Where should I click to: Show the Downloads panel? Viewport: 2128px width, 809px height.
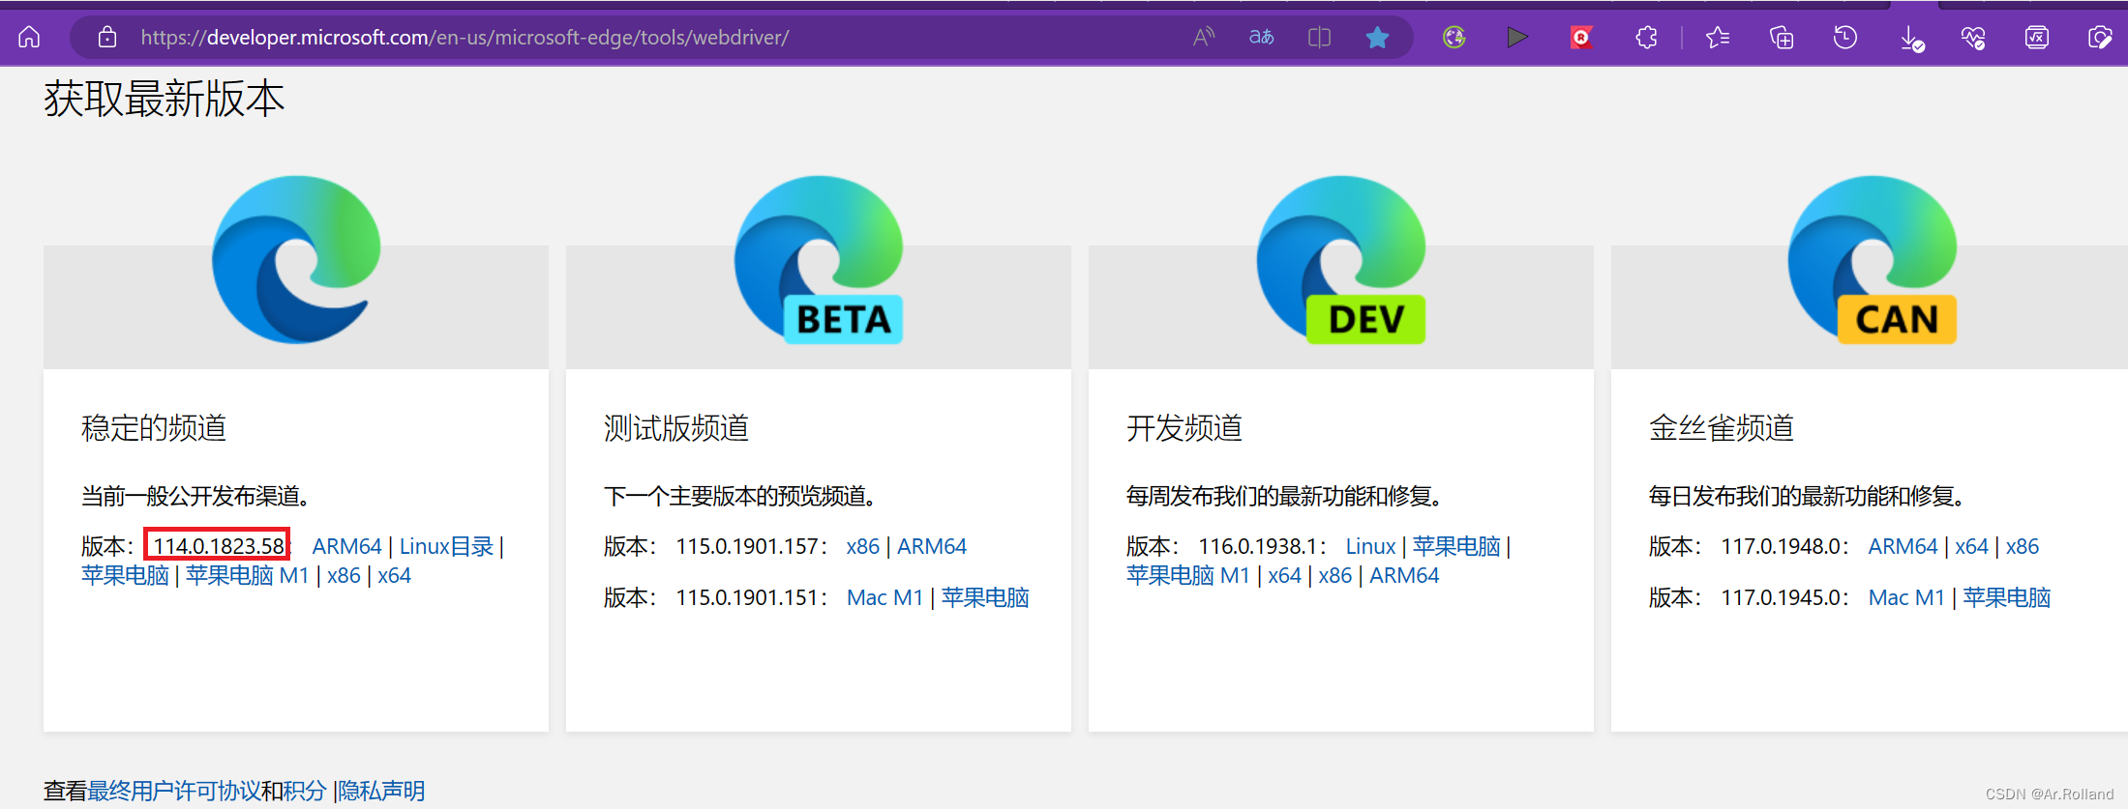(x=1911, y=38)
